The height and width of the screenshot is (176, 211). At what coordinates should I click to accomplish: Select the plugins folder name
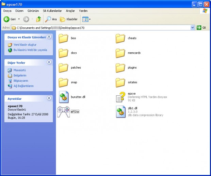(132, 68)
